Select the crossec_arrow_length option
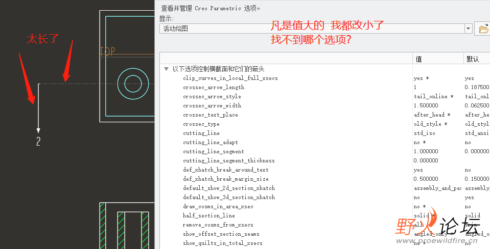Viewport: 490px width, 249px height. [214, 88]
